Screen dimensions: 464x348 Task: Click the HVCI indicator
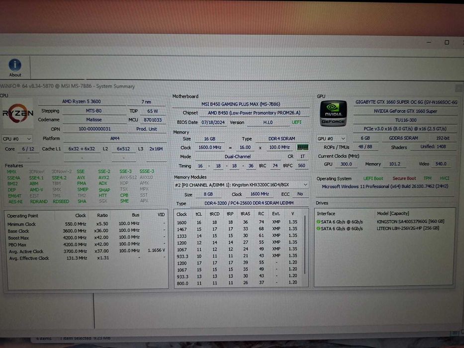point(445,178)
